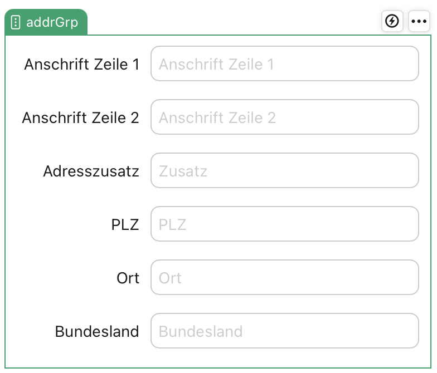Click the lightning bolt actions icon
The width and height of the screenshot is (437, 373).
[x=393, y=21]
